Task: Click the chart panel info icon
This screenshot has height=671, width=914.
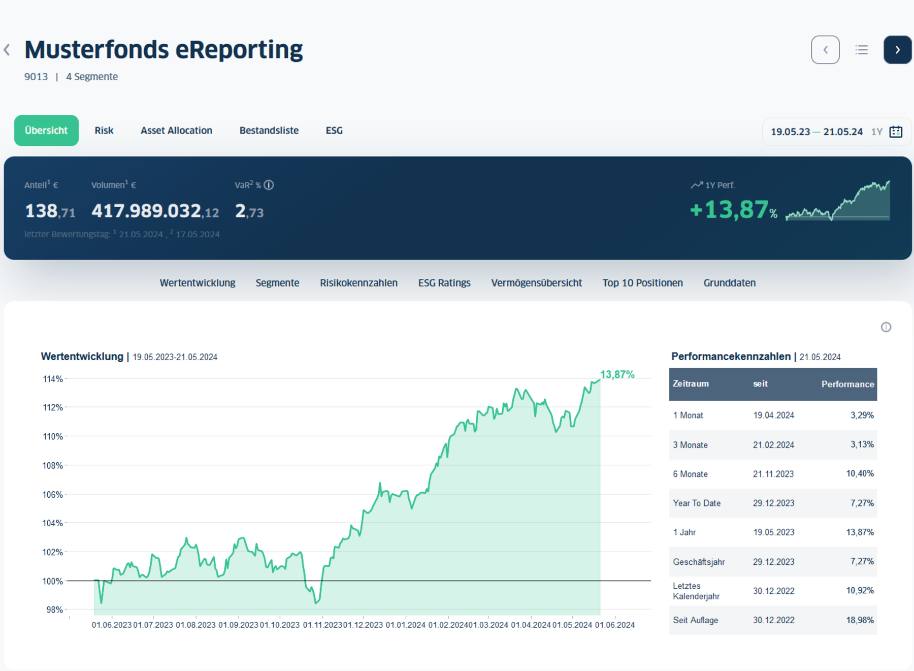Action: (x=886, y=327)
